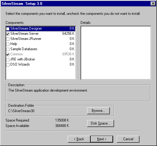Click the '135008 K' space required value
The width and height of the screenshot is (157, 146).
[x=62, y=120]
